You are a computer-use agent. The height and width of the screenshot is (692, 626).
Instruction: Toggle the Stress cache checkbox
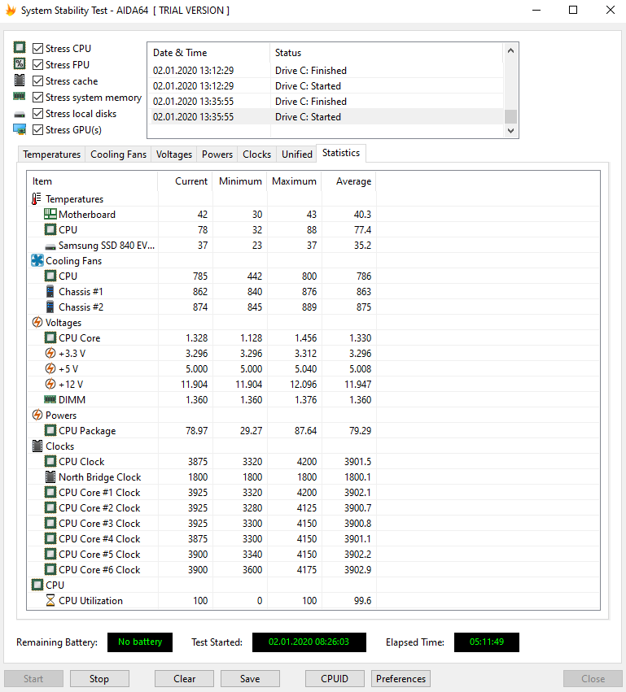[38, 81]
